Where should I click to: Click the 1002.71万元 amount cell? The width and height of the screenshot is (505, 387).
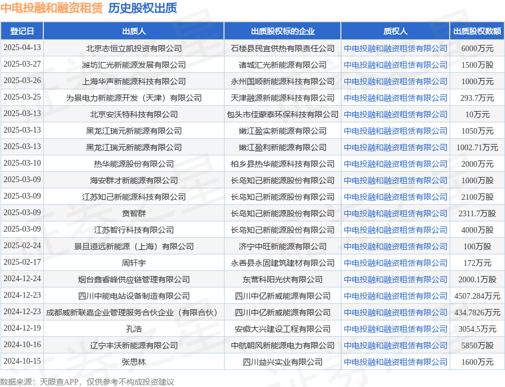pyautogui.click(x=477, y=147)
